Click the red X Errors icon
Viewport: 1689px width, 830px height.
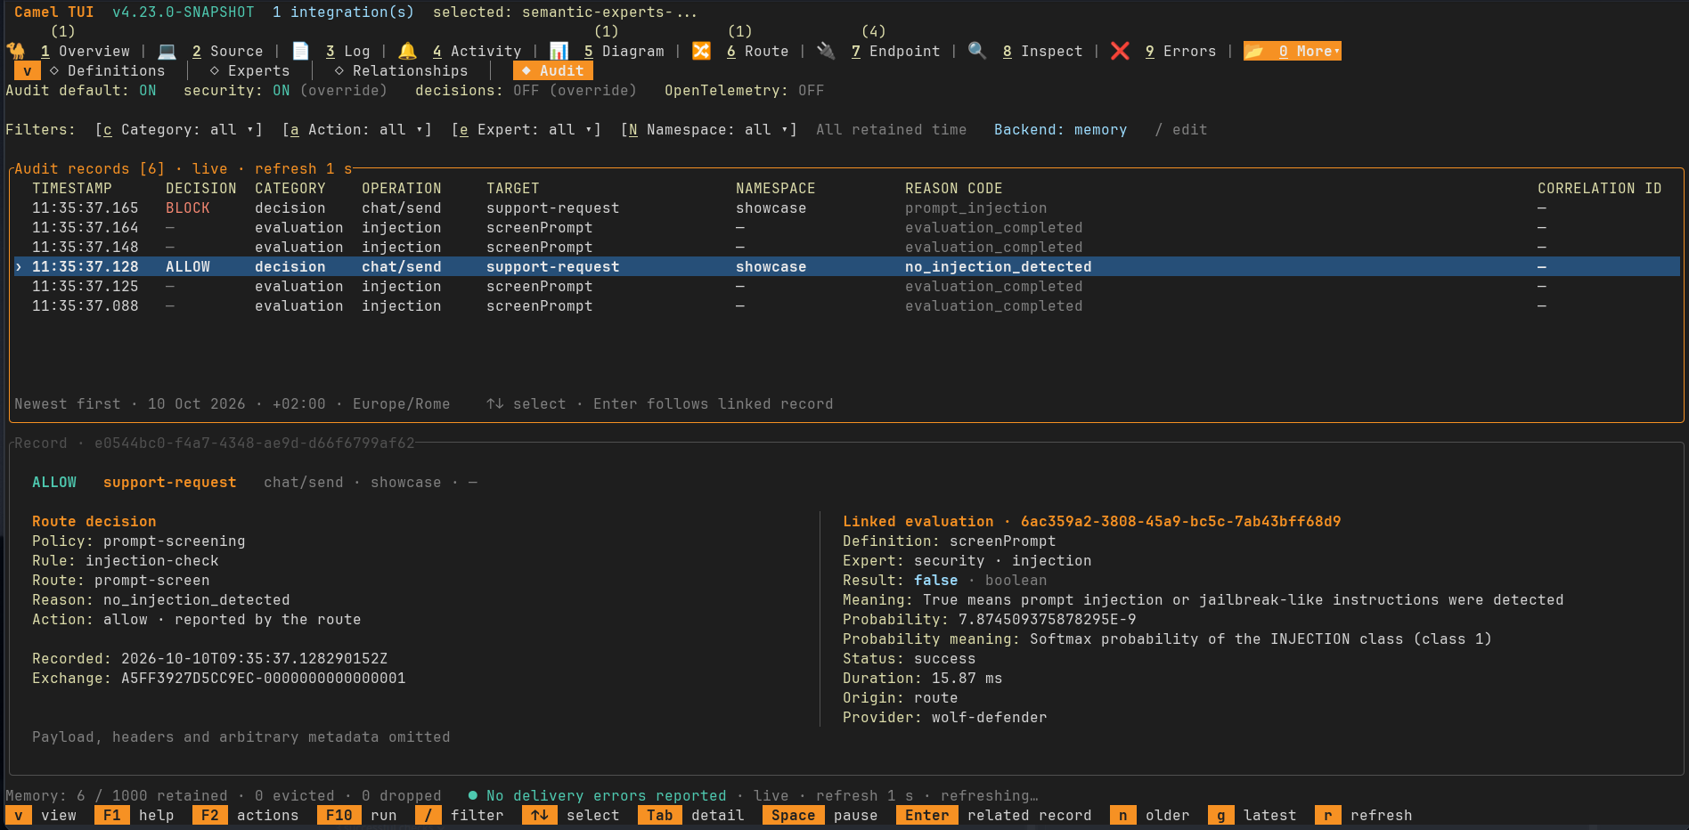coord(1120,51)
